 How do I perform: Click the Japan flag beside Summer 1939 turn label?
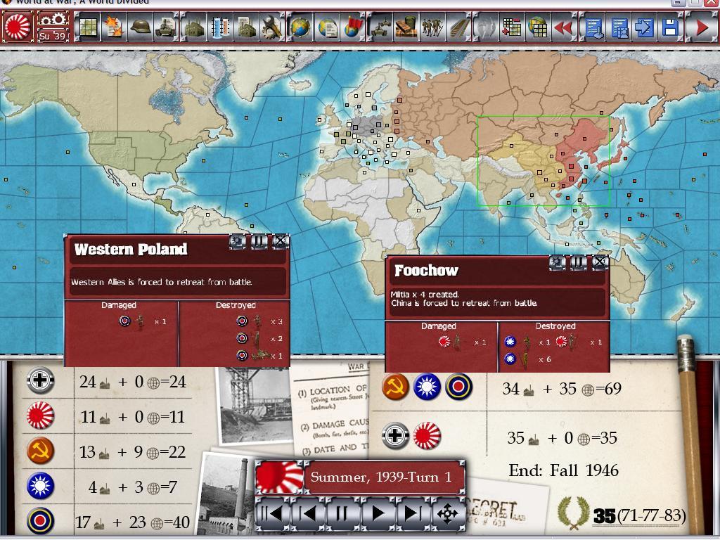pos(278,477)
